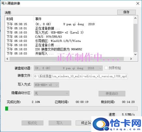Click the 终止 button
The width and height of the screenshot is (142, 132).
(x=83, y=123)
